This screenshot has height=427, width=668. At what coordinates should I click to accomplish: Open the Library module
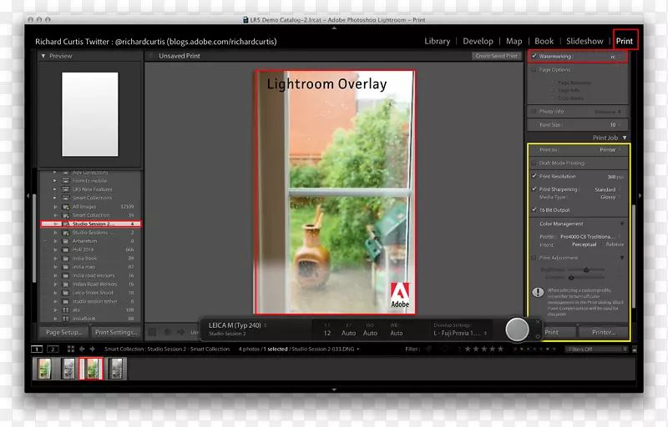(437, 41)
